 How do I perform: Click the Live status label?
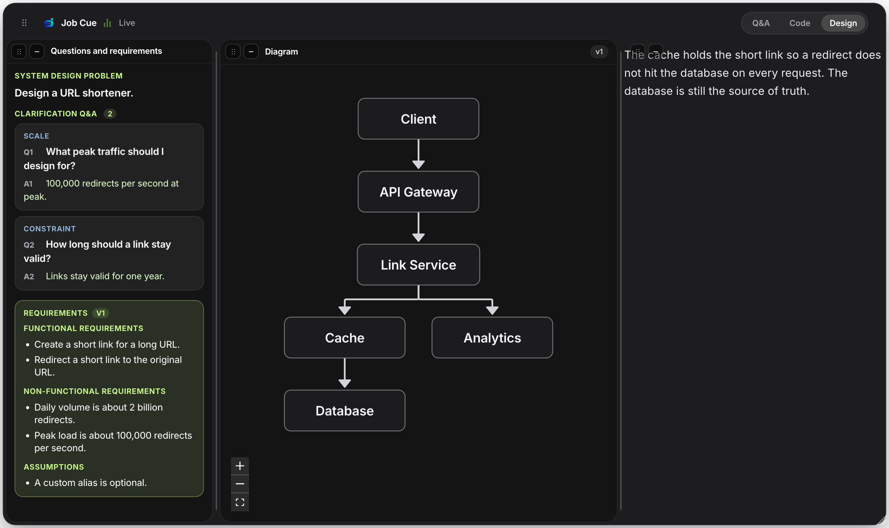coord(127,23)
